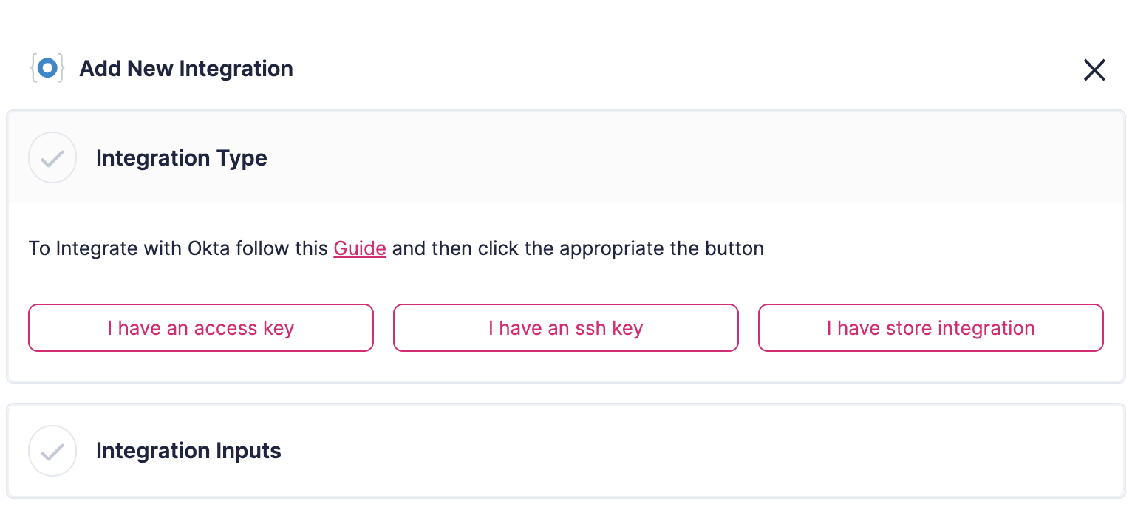Click the word "ssh" in the middle button
The height and width of the screenshot is (507, 1132).
point(590,328)
